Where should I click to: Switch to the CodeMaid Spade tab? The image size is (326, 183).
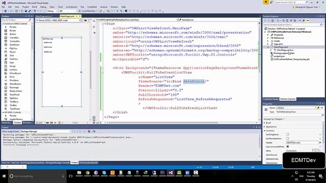pos(270,99)
